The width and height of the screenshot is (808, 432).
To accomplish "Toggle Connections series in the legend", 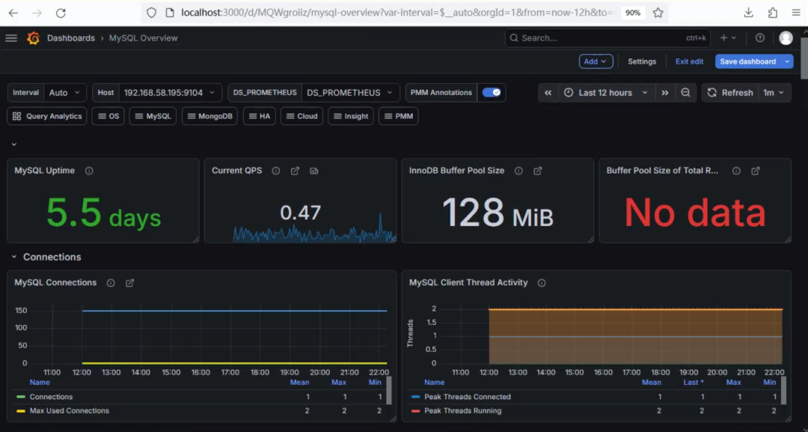I will pos(51,397).
